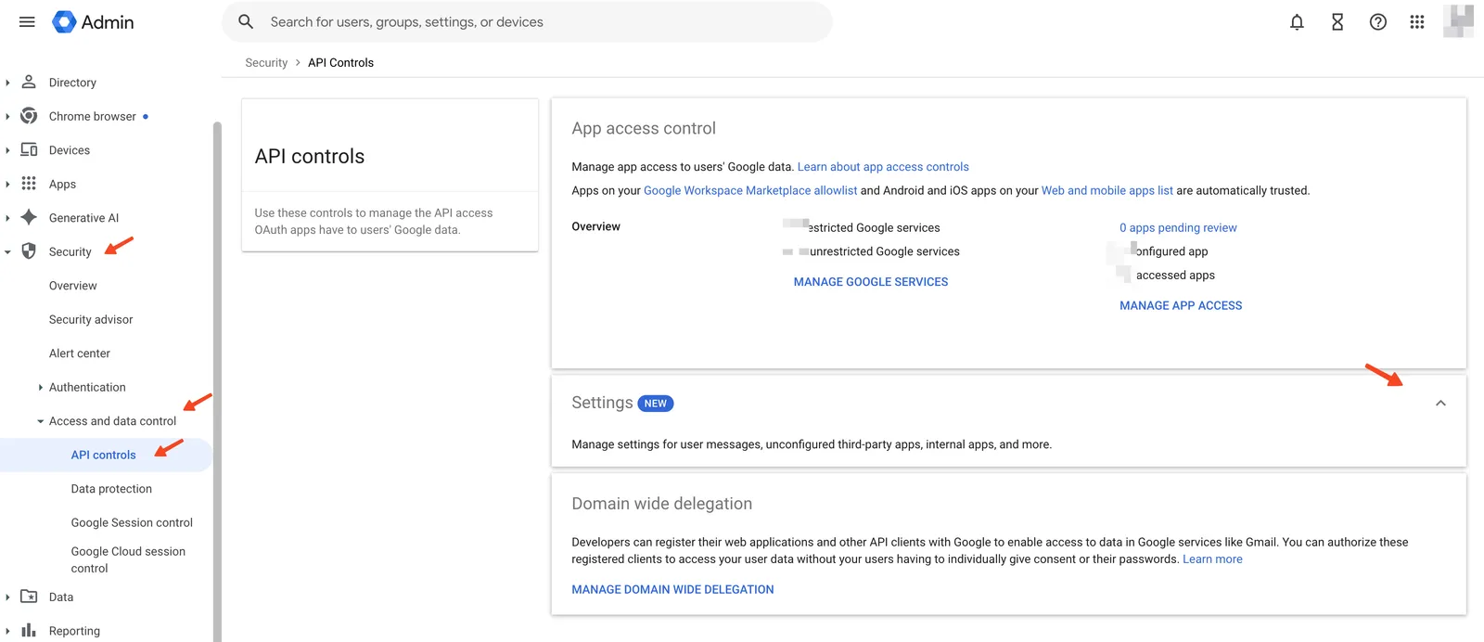Open Google Workspace Marketplace allowlist link
The image size is (1484, 642).
[x=750, y=190]
